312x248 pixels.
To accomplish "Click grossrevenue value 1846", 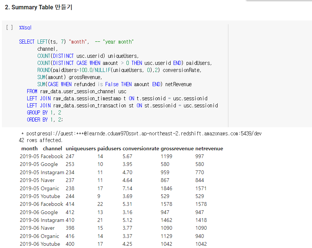I will tap(166, 188).
